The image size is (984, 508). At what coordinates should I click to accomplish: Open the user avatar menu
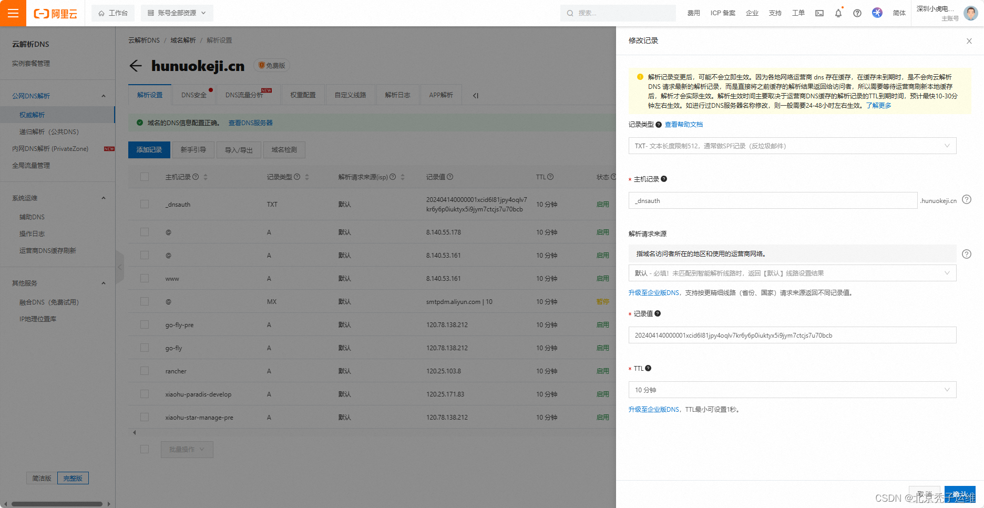pos(971,13)
